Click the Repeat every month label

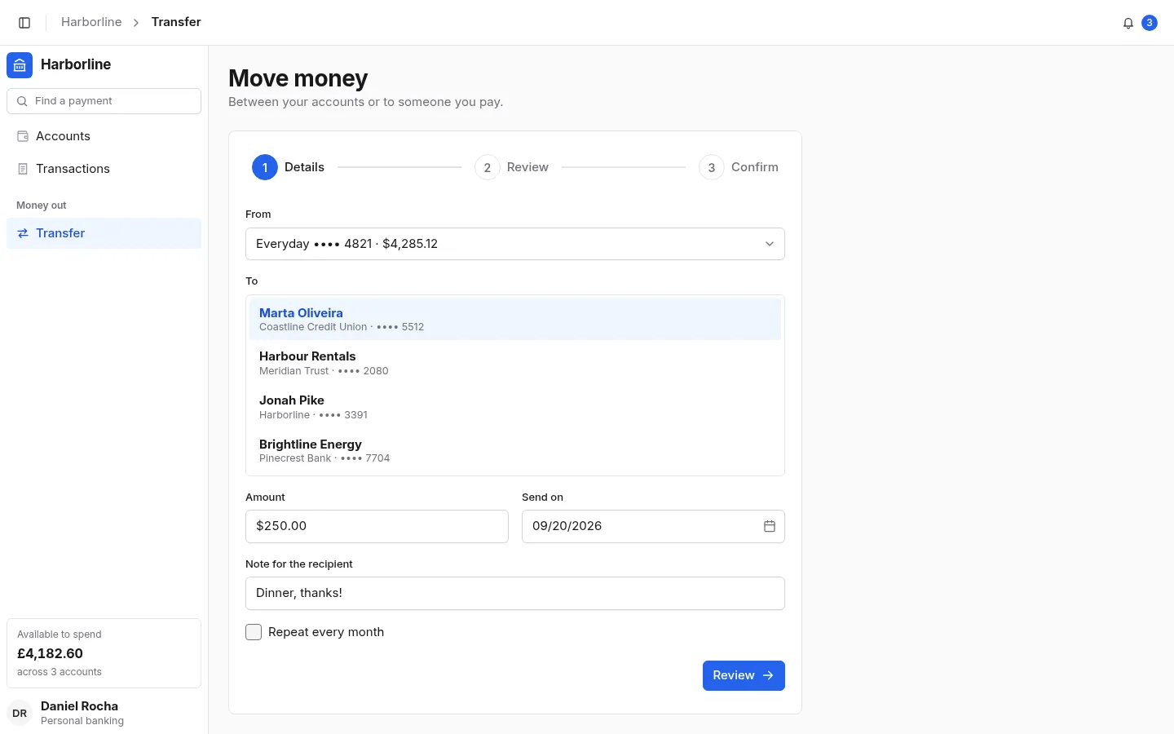(x=326, y=632)
